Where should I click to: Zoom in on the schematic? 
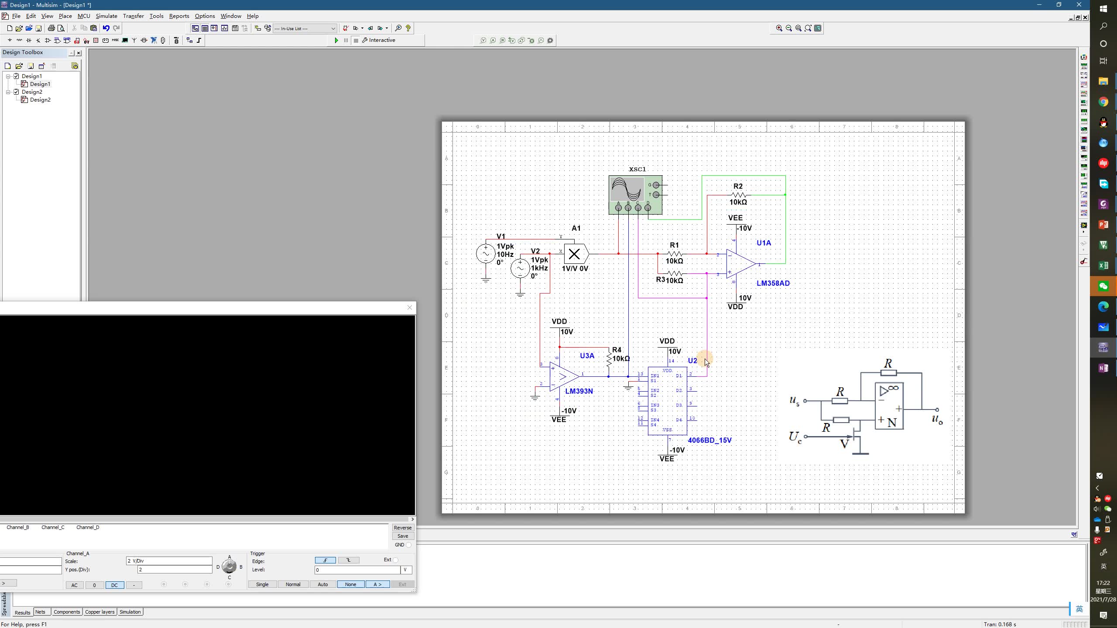tap(779, 28)
